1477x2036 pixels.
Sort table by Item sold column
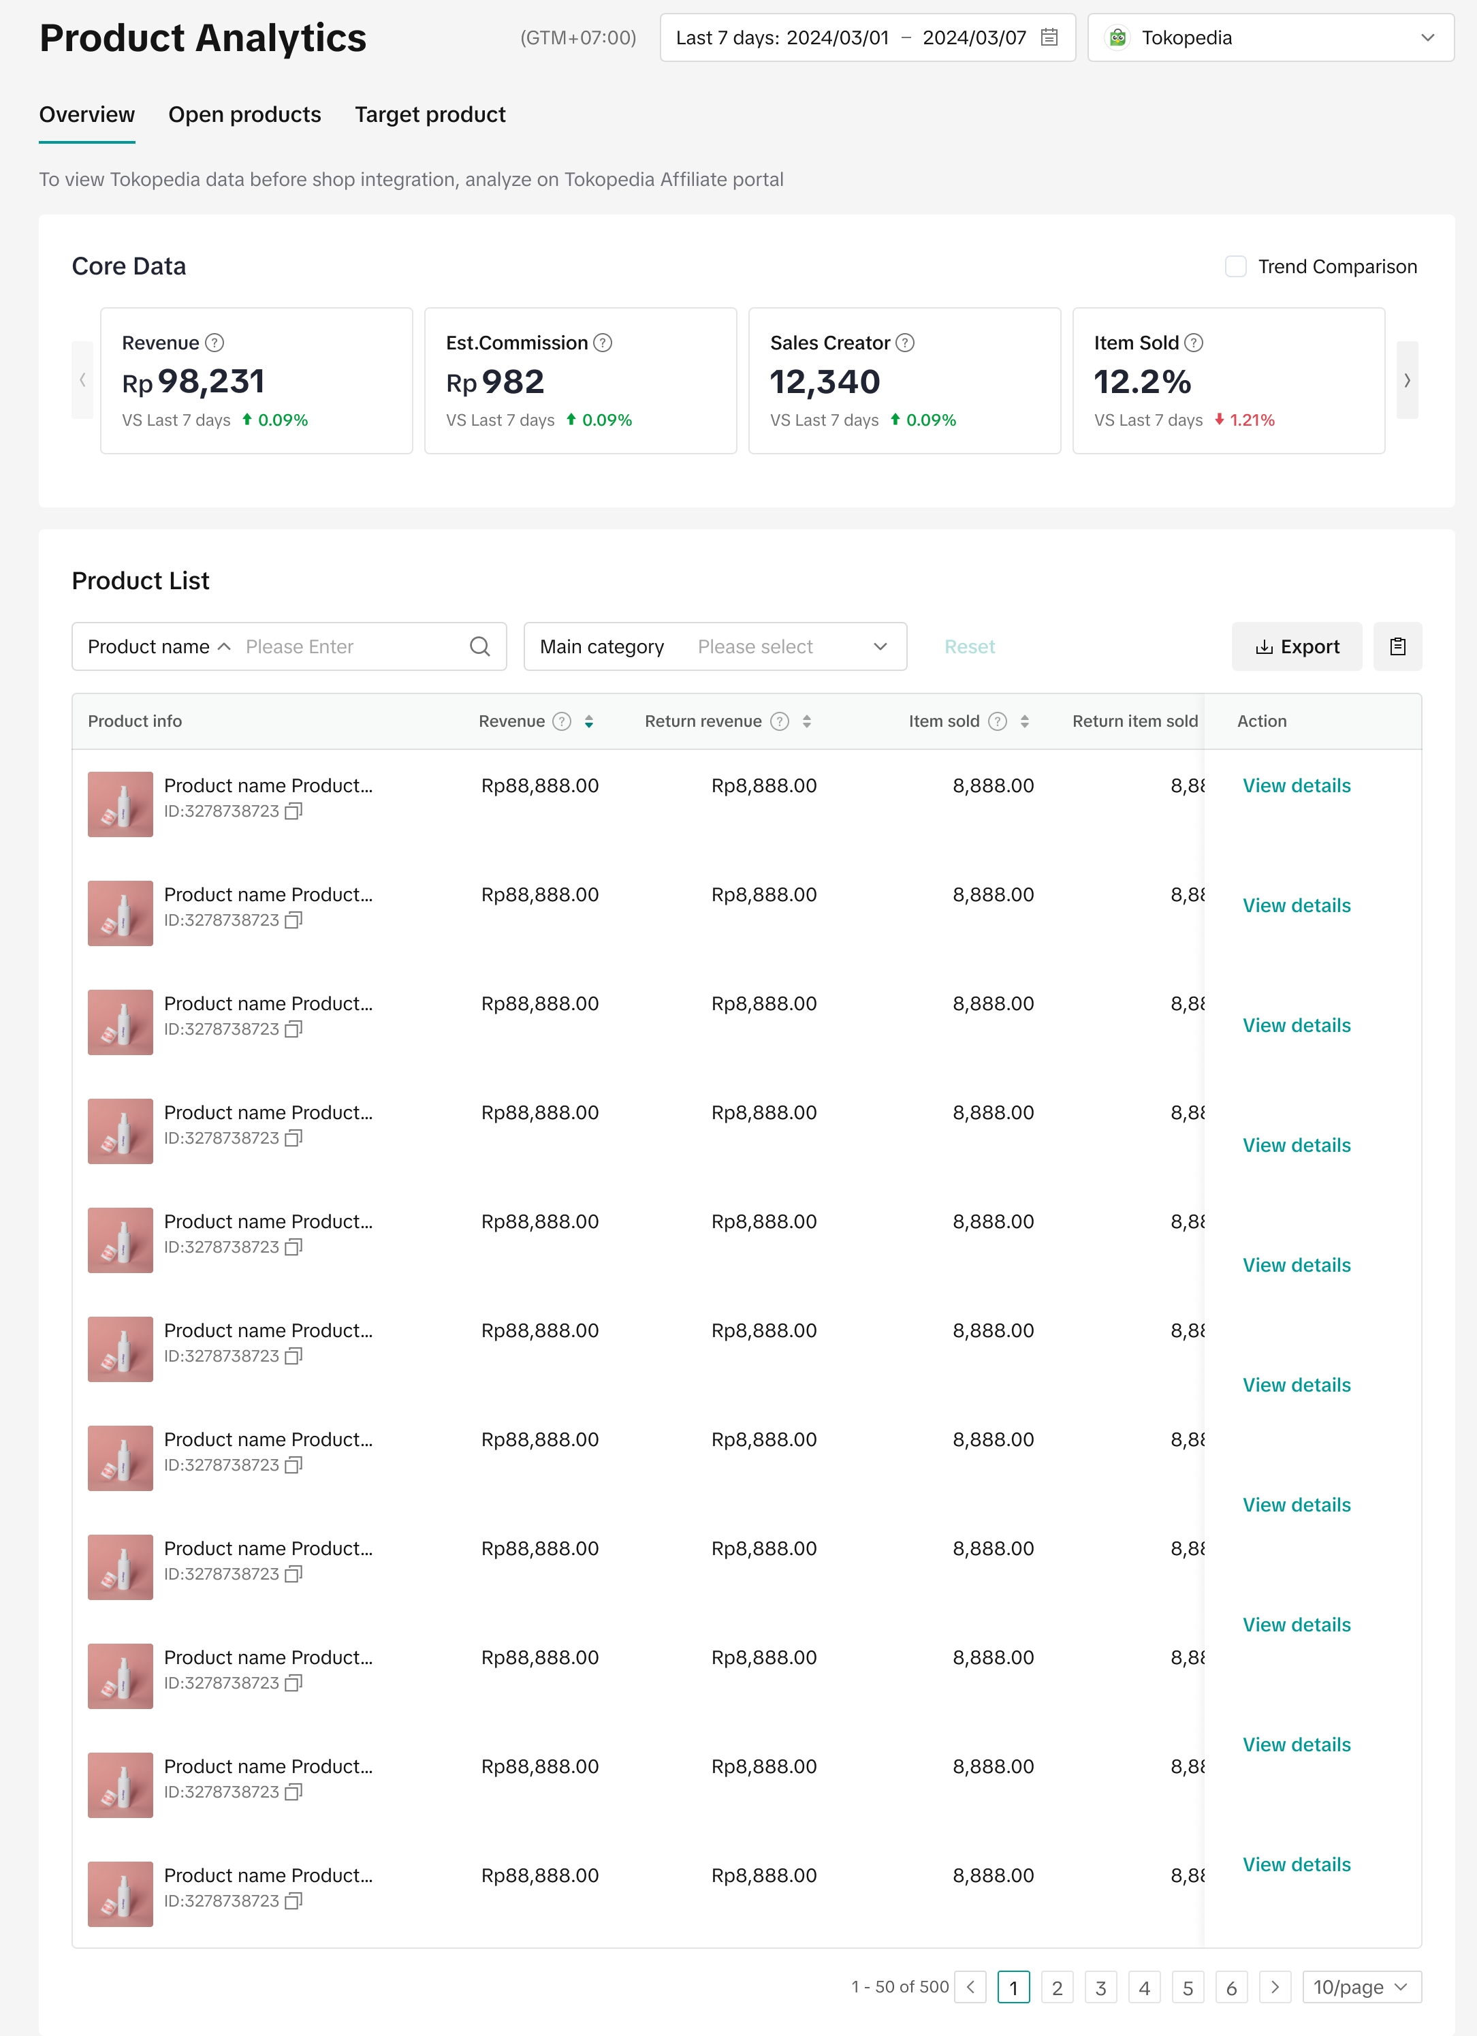(1024, 722)
